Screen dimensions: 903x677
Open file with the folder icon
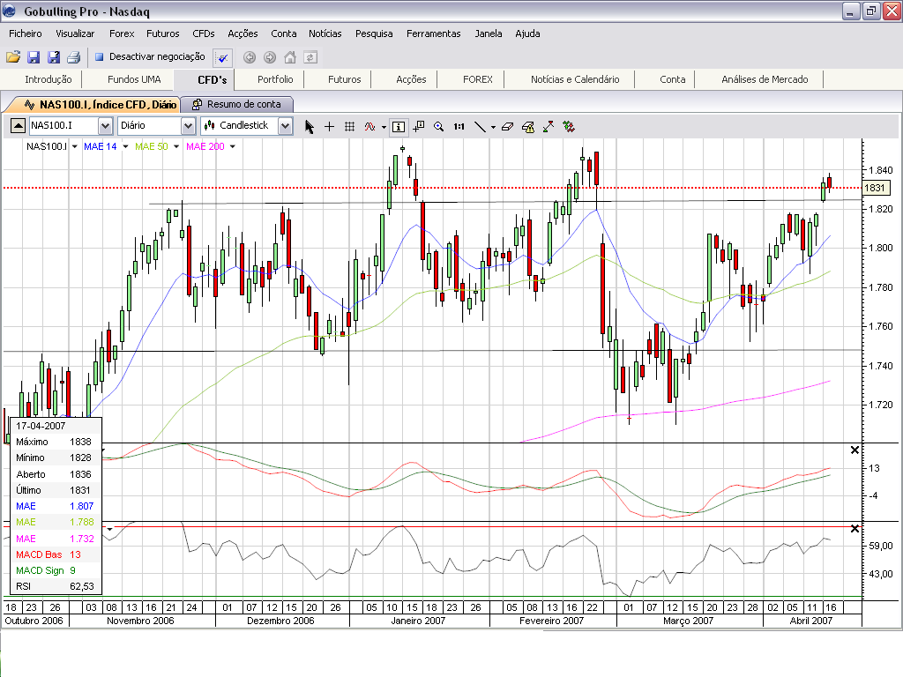pyautogui.click(x=13, y=57)
